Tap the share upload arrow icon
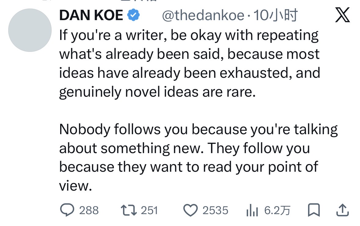Screen dimensions: 360x226 (x=342, y=210)
